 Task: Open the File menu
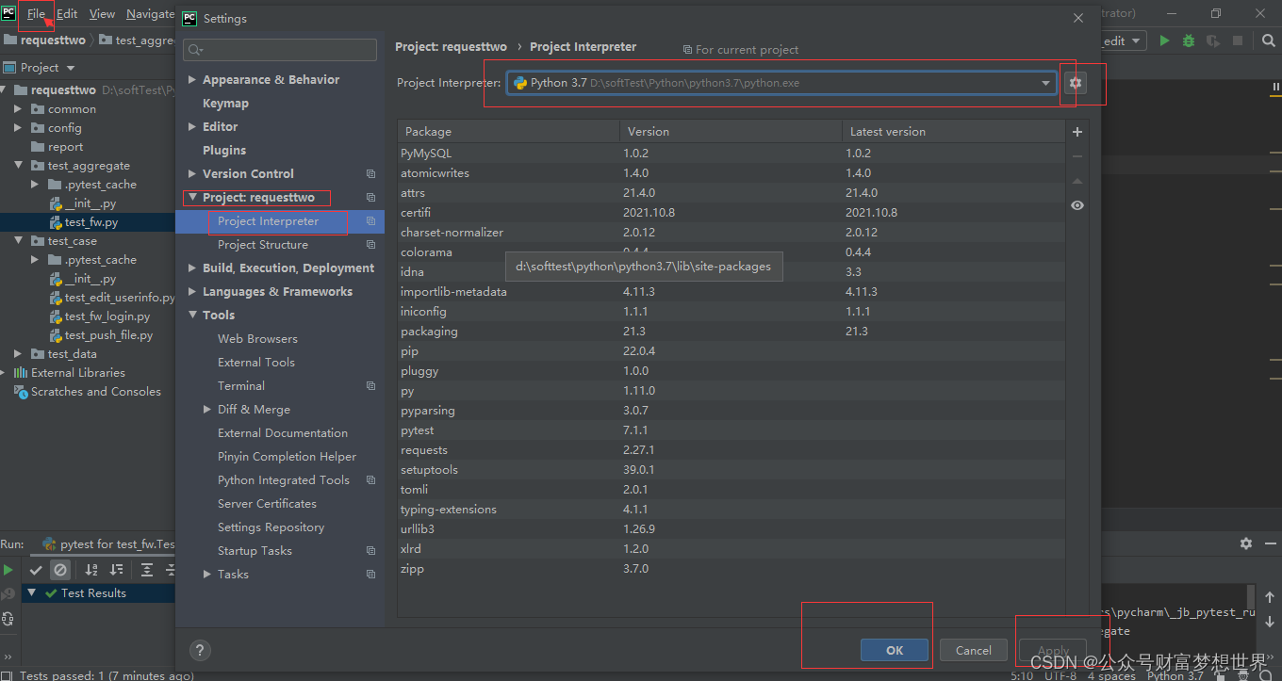(x=36, y=14)
